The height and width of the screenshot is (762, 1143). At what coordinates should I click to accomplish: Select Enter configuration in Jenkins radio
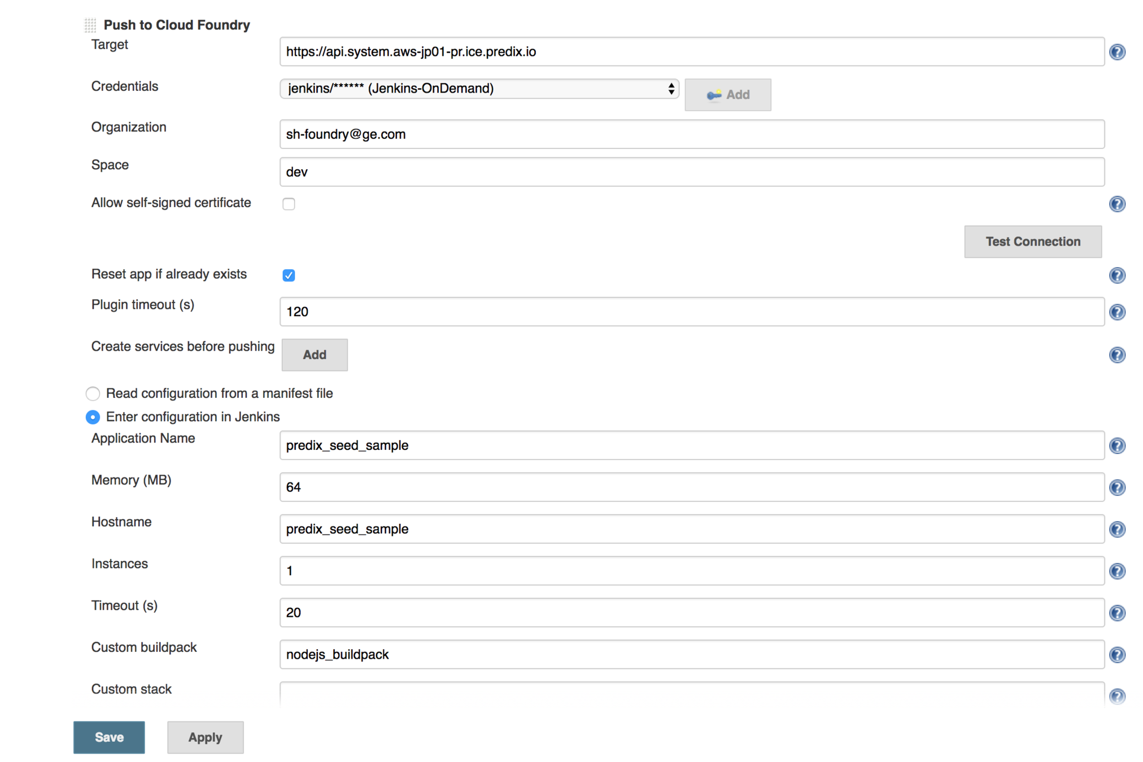coord(93,417)
